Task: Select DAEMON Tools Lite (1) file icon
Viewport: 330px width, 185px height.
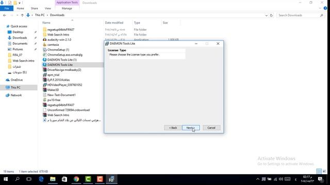Action: (x=45, y=60)
